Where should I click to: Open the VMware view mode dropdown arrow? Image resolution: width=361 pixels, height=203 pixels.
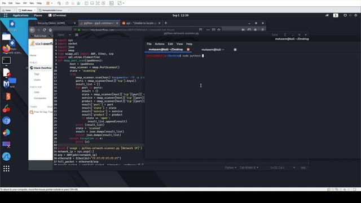124,3
